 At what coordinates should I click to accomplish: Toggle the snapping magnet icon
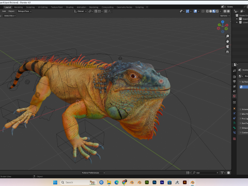[96, 11]
